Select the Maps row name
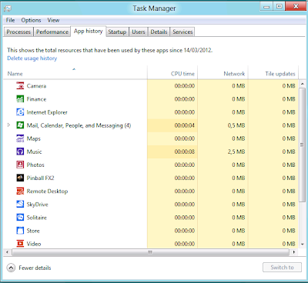Screen dimensions: 308x283 (x=34, y=138)
